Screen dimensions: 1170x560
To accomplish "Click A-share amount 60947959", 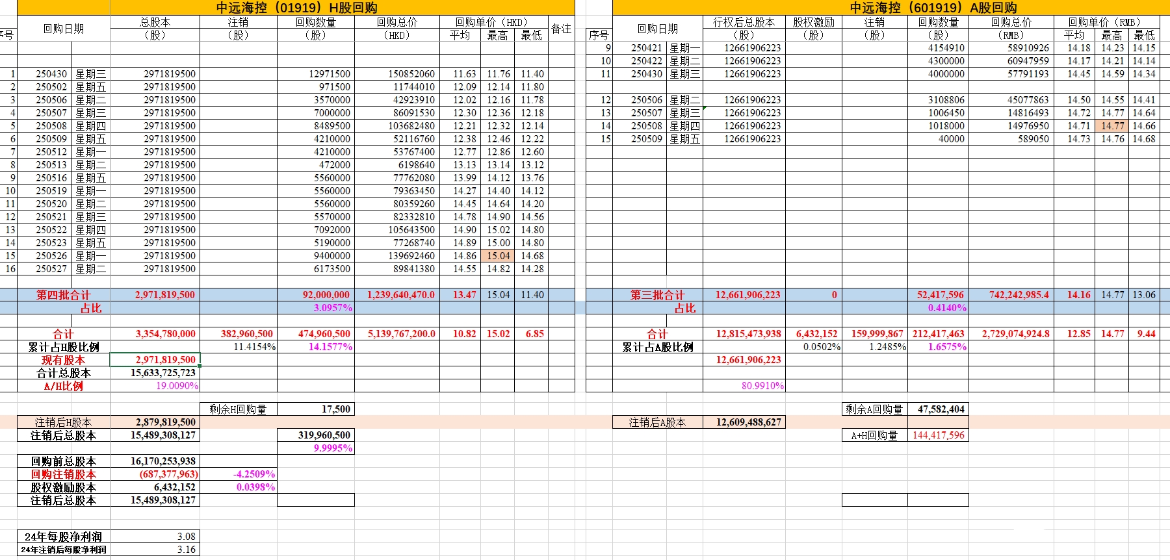I will click(x=1011, y=61).
